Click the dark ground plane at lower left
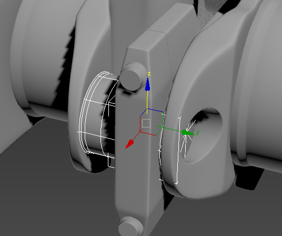 (x=54, y=189)
